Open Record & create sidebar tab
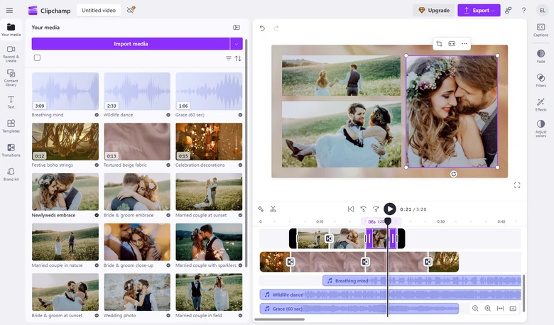The height and width of the screenshot is (325, 554). point(11,54)
